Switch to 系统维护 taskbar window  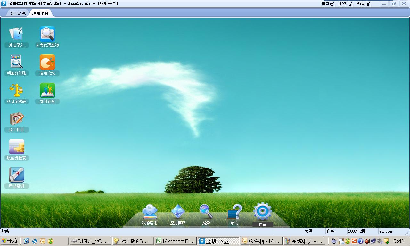304,241
